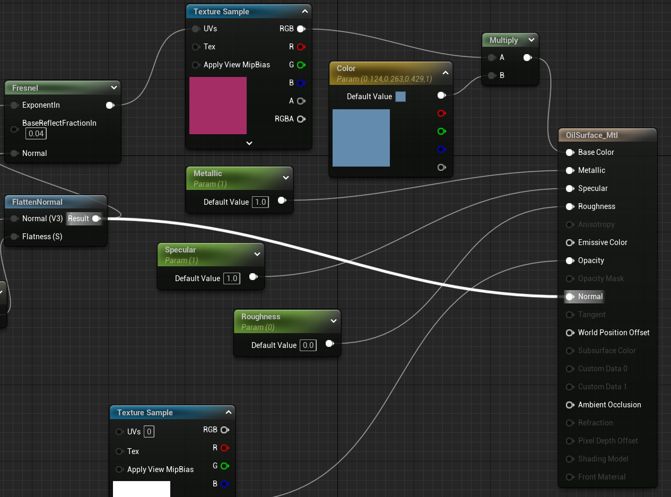Click the B input pin on Multiply node
671x497 pixels.
(492, 75)
